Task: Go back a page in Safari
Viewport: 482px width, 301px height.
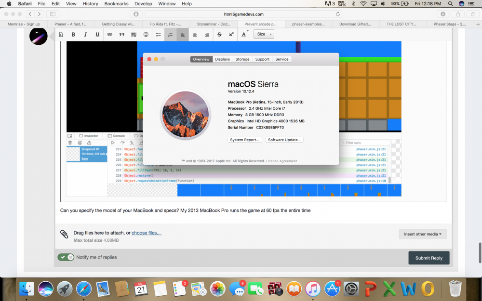Action: pyautogui.click(x=30, y=14)
